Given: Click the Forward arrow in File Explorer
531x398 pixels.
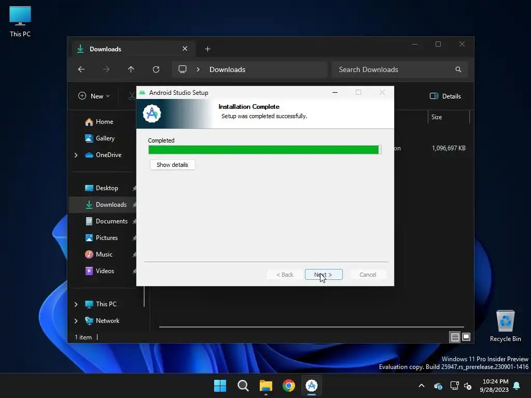Looking at the screenshot, I should 106,69.
